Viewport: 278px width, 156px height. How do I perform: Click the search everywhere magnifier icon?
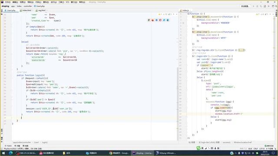point(276,6)
